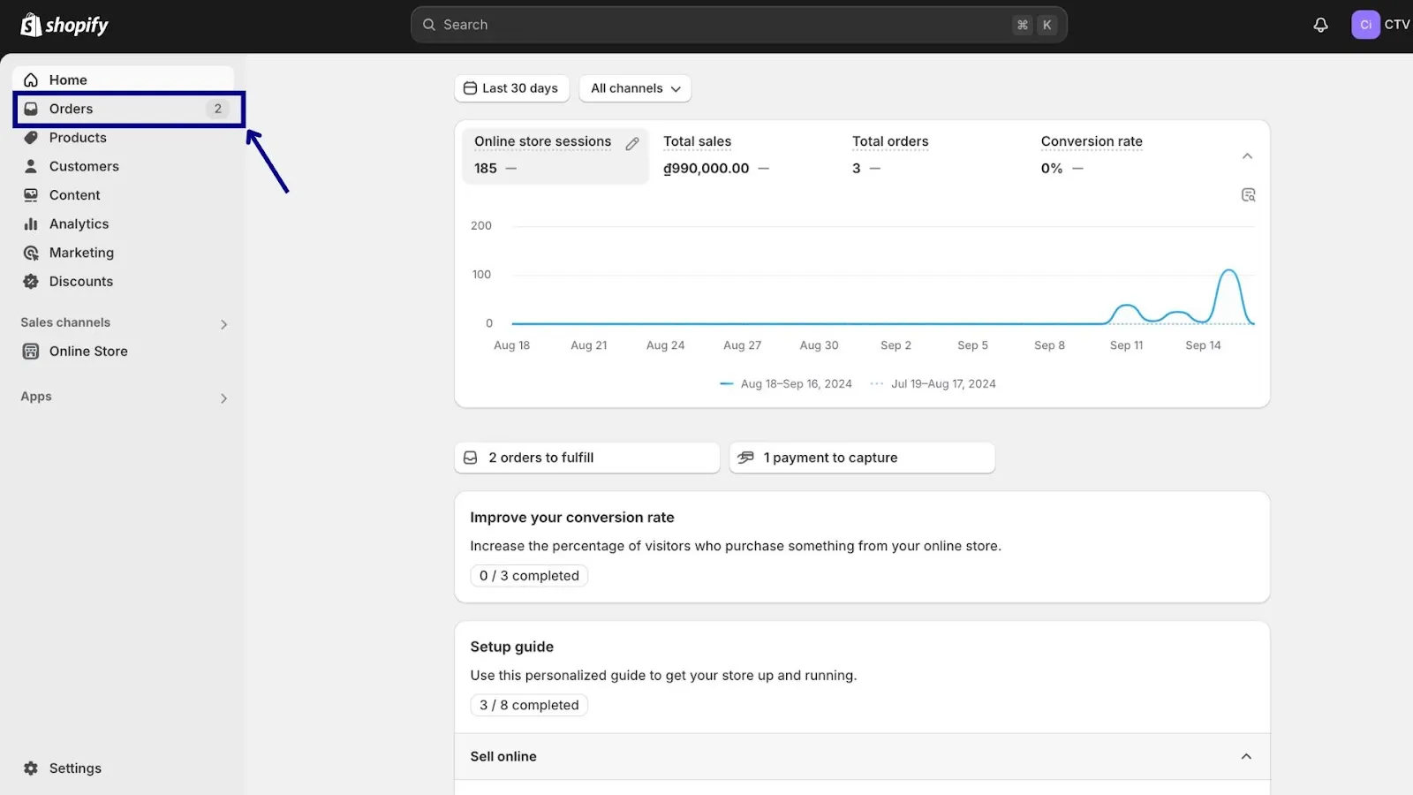Click the Settings gear icon
1413x795 pixels.
coord(31,768)
